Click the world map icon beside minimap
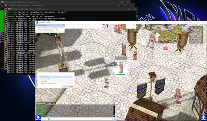Viewport: 207px width, 121px height. pyautogui.click(x=184, y=29)
